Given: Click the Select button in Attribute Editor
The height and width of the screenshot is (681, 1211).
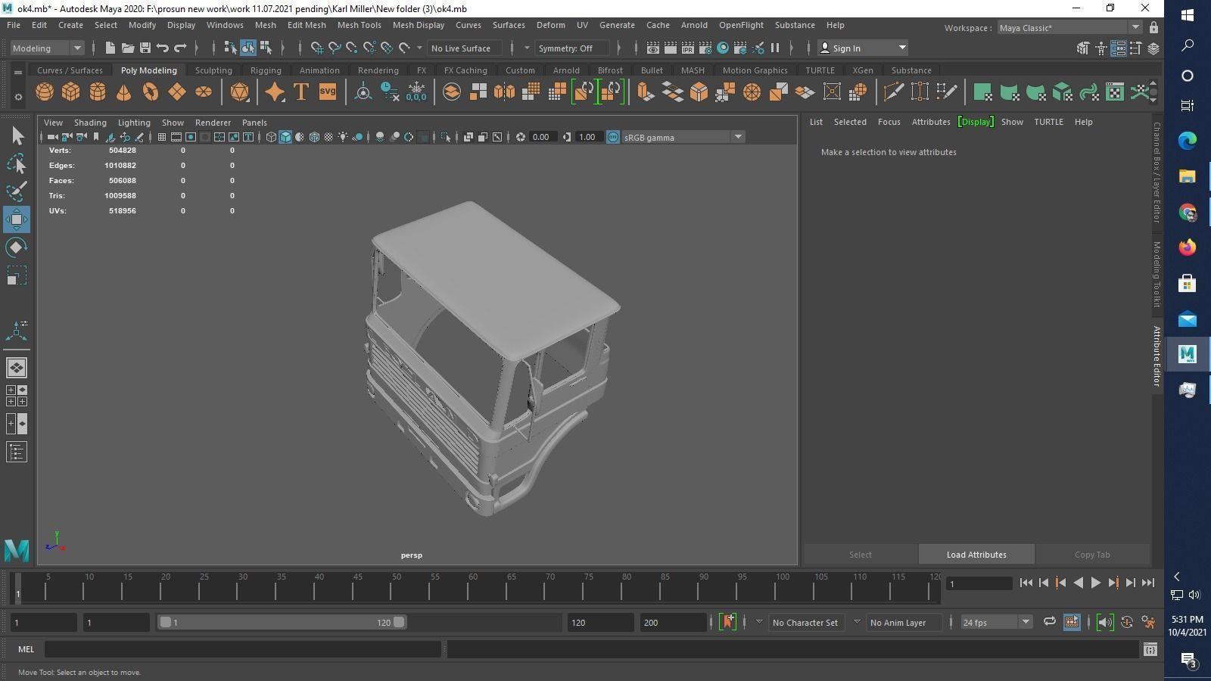Looking at the screenshot, I should click(x=861, y=555).
